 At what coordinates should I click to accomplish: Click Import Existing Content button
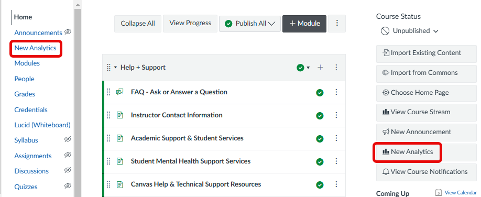427,53
